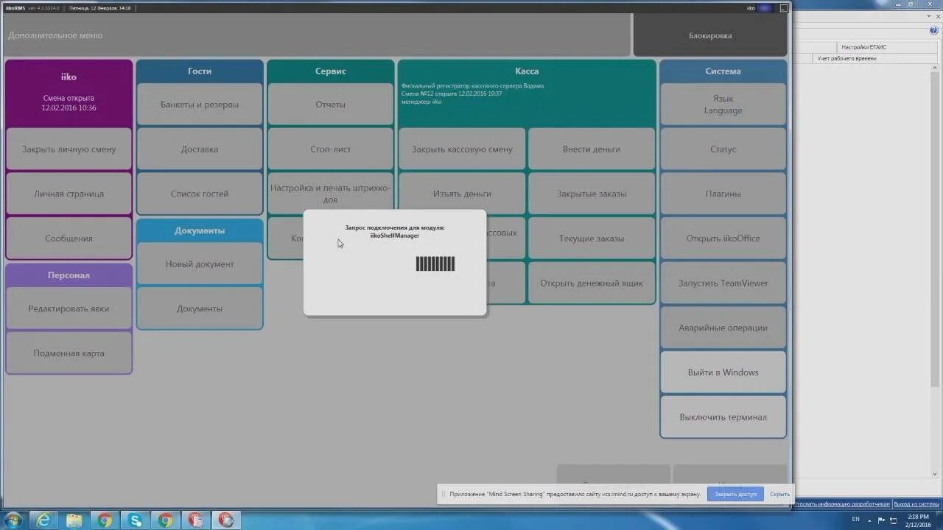This screenshot has height=530, width=943.
Task: Open Настройка и печать штрихкодов
Action: tap(330, 194)
